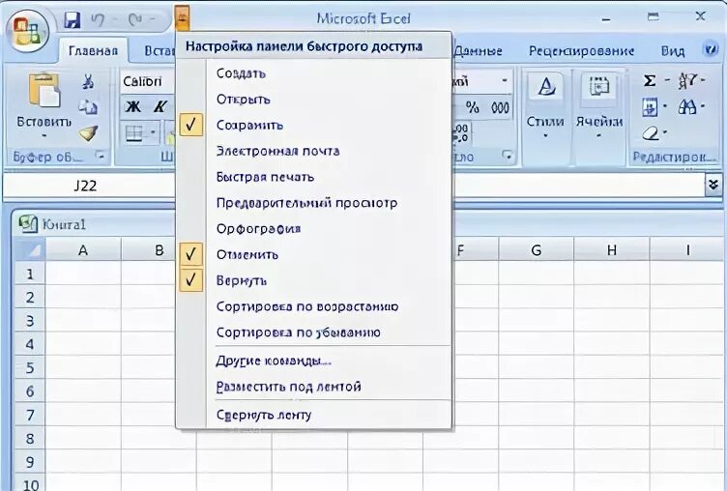Switch to the Вставка tab
The width and height of the screenshot is (727, 491).
pos(160,50)
